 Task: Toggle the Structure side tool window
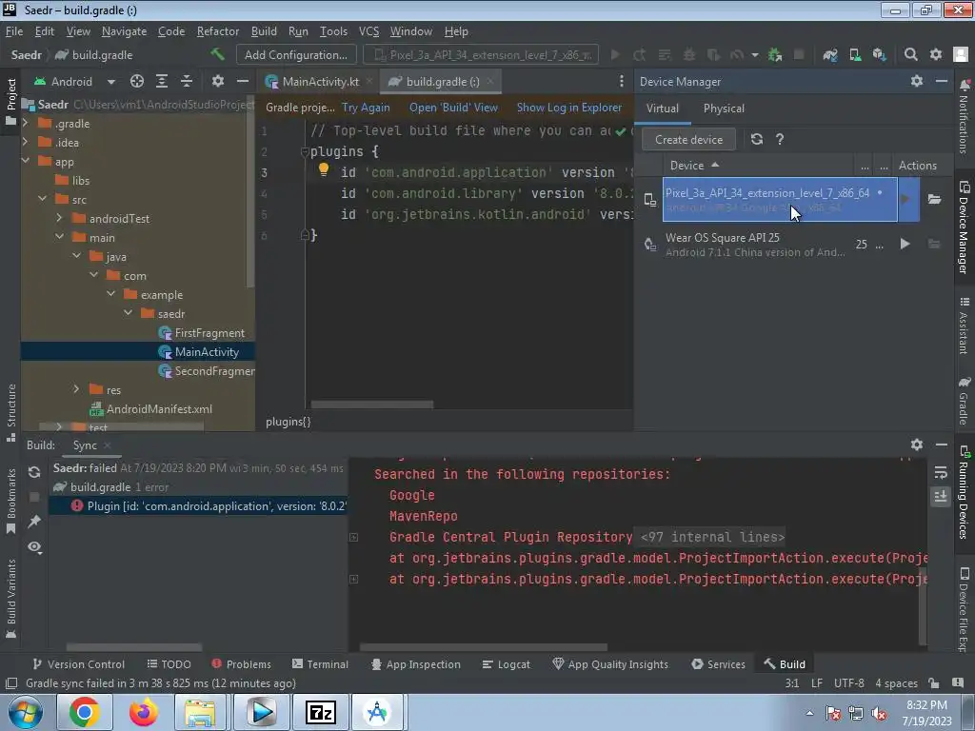(x=10, y=411)
